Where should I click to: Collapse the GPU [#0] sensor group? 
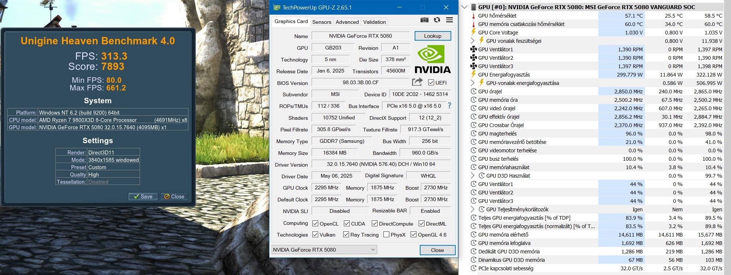pos(464,7)
